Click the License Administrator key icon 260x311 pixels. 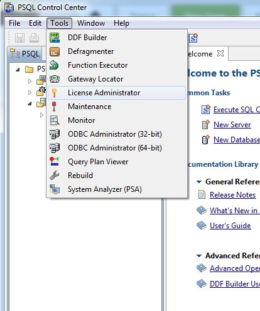pyautogui.click(x=54, y=93)
